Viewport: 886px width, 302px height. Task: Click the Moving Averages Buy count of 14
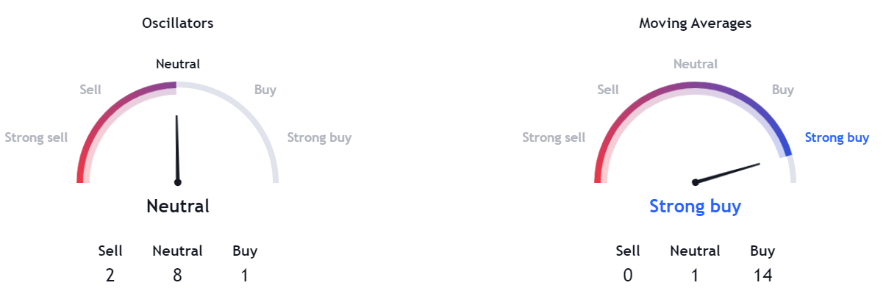click(762, 275)
